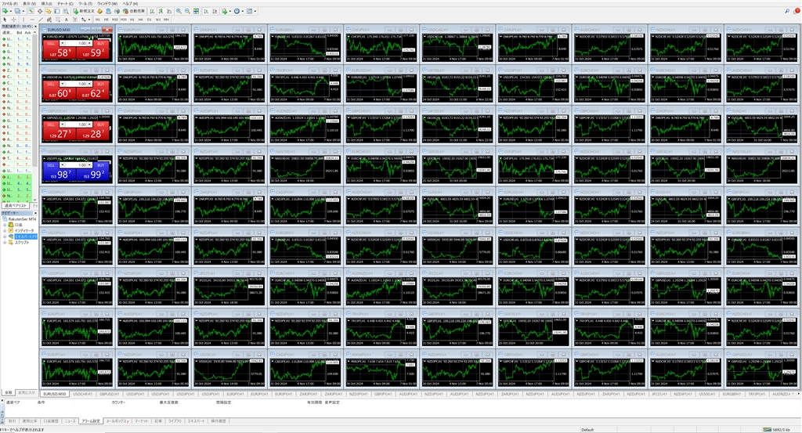Switch timeframe to M1
This screenshot has width=802, height=433.
(98, 20)
